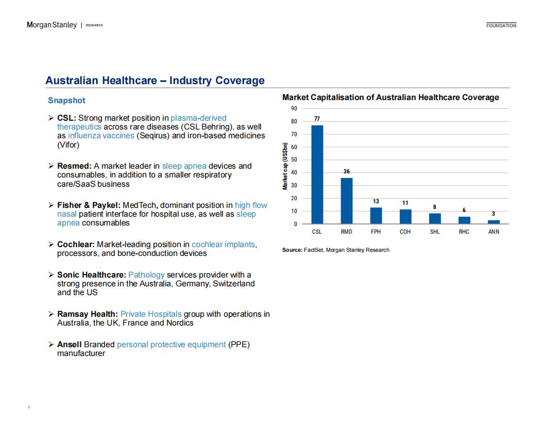This screenshot has width=544, height=421.
Task: Click the arrow bullet beside Fisher & Paykel
Action: [51, 205]
